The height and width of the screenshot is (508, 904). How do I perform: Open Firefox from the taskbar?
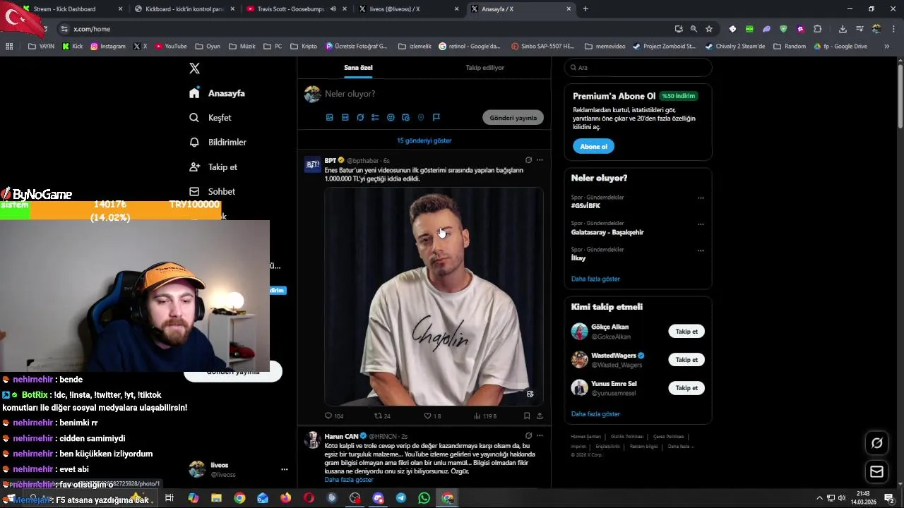pyautogui.click(x=285, y=498)
